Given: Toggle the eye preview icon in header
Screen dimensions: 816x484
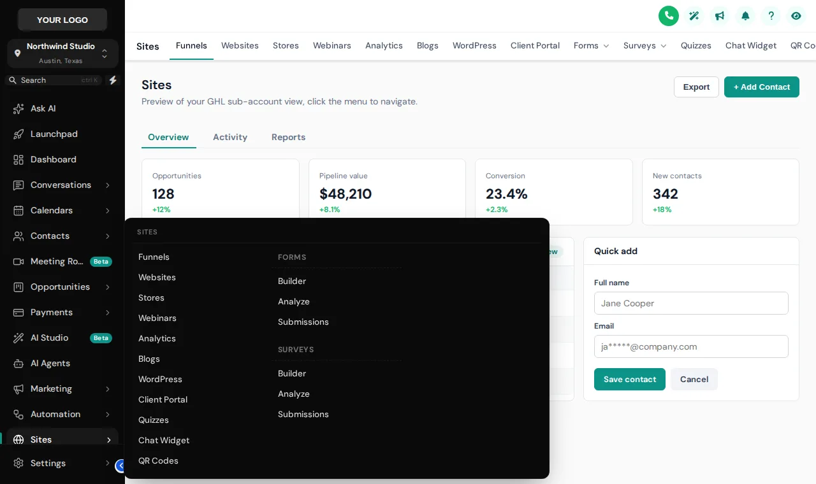Looking at the screenshot, I should pyautogui.click(x=796, y=16).
